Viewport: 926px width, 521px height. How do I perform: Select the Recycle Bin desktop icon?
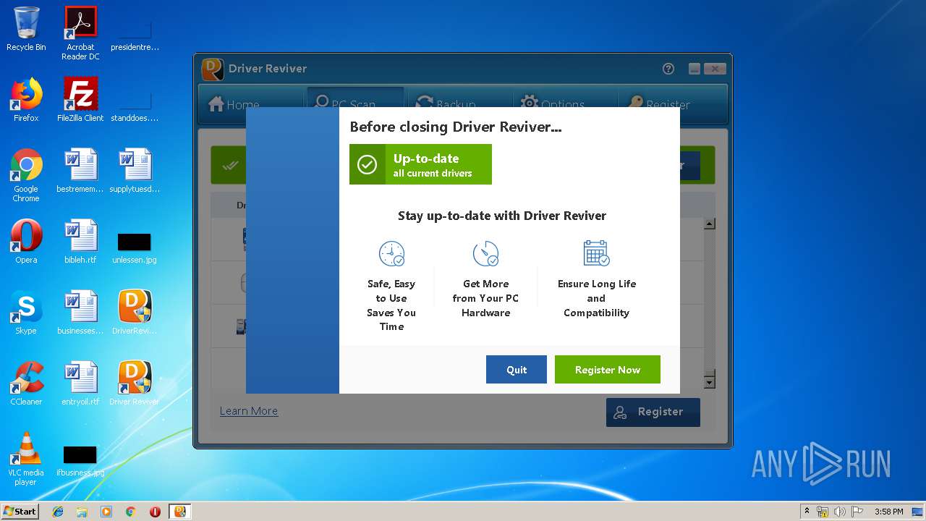pos(26,29)
